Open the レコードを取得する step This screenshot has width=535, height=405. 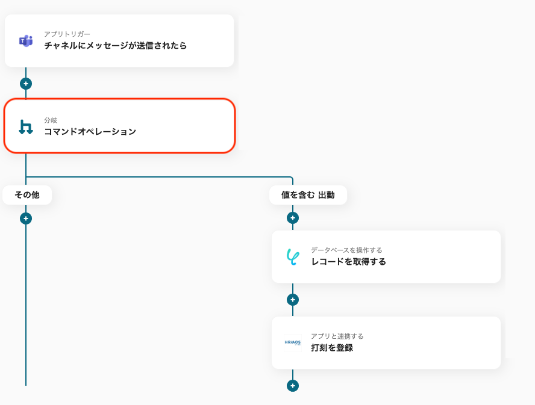386,257
